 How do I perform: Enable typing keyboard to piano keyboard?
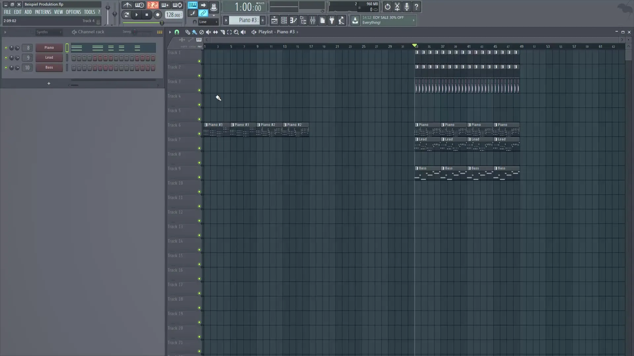[193, 5]
